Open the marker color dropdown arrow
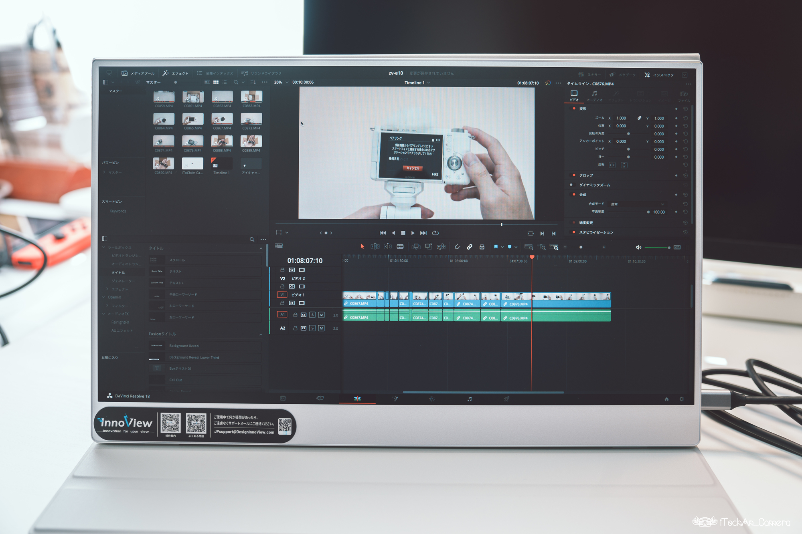This screenshot has height=534, width=802. click(x=516, y=247)
